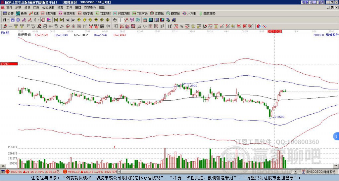Toggle the 权 price adjustment button
Image resolution: width=339 pixels, height=181 pixels.
pyautogui.click(x=43, y=20)
